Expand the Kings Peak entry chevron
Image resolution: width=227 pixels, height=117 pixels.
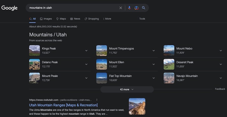point(86,51)
